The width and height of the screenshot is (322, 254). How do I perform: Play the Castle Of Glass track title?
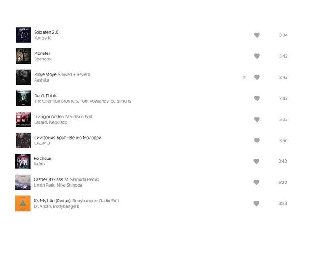coord(48,179)
